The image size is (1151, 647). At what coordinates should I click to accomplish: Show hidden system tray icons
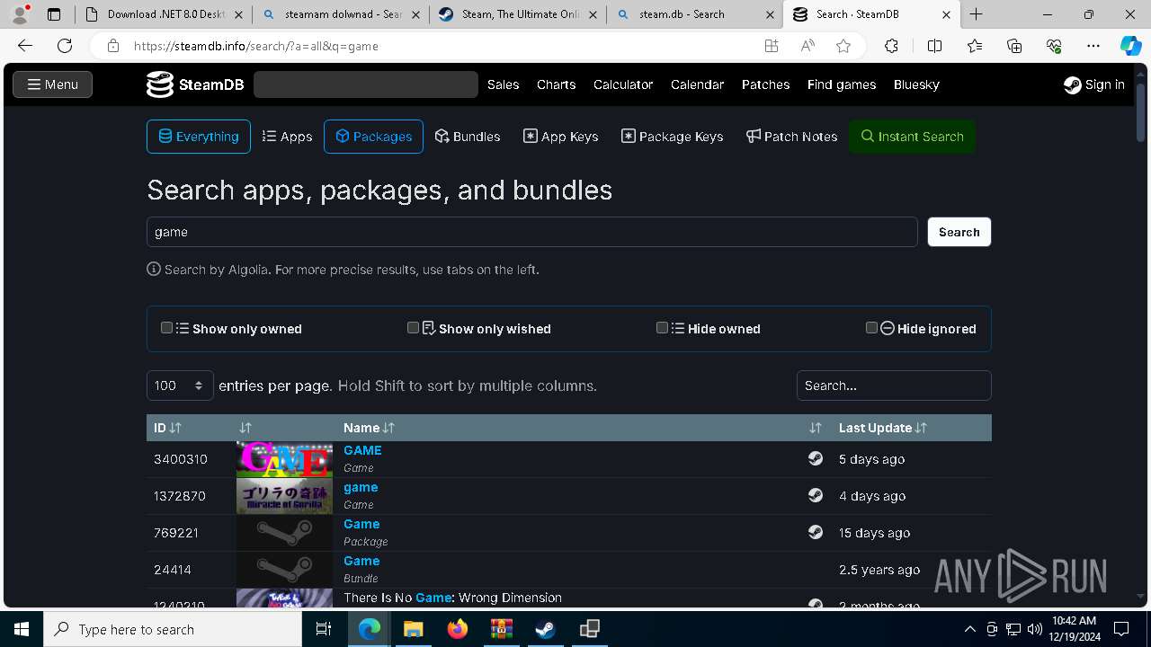click(x=969, y=629)
